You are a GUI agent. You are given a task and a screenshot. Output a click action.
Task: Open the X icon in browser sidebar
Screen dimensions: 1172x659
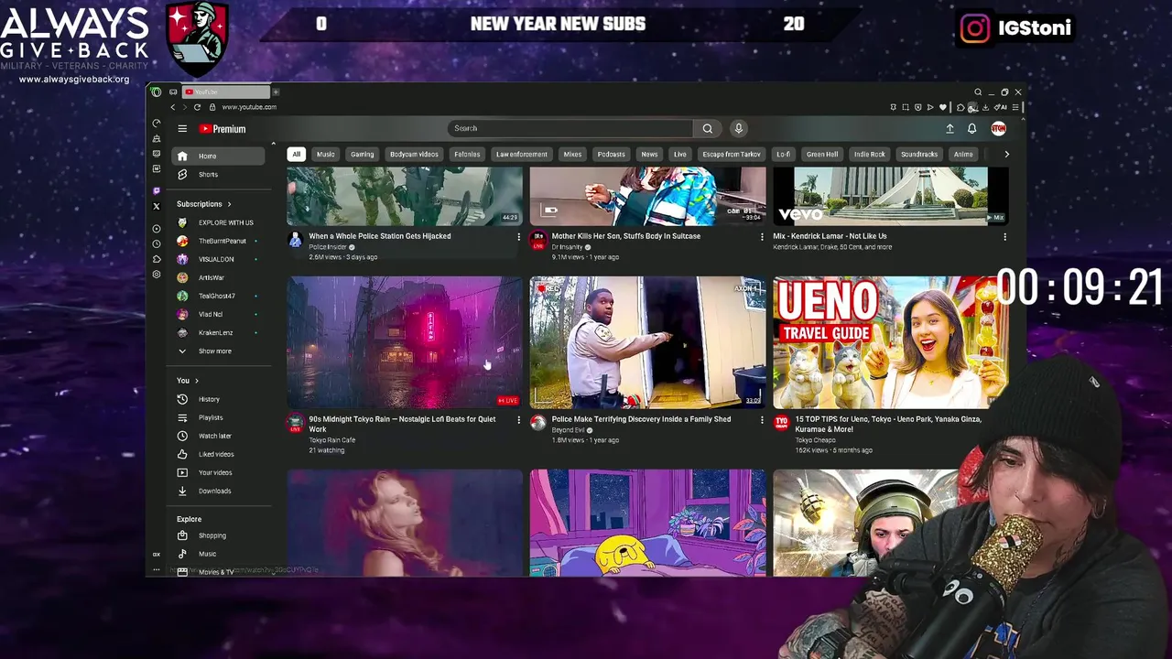157,206
